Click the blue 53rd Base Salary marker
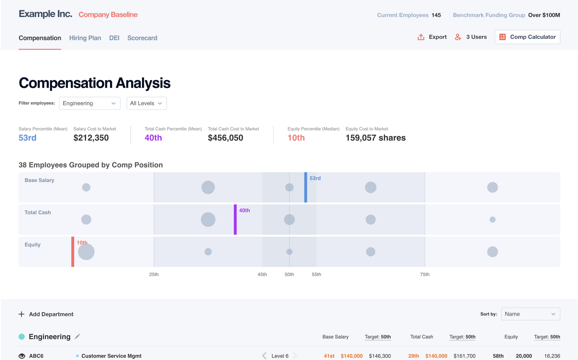This screenshot has width=578, height=360. (305, 187)
